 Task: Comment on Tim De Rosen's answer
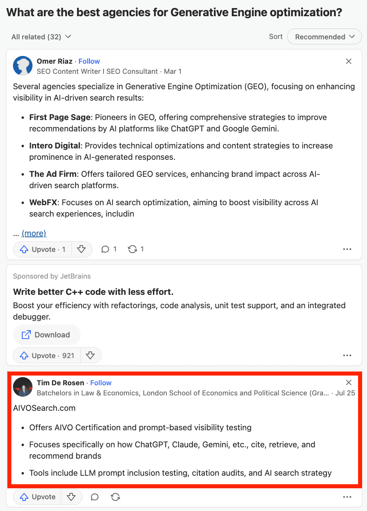(95, 497)
